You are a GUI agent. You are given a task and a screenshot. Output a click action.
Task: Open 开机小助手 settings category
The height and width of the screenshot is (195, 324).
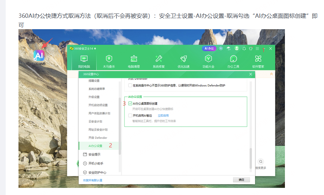(x=96, y=163)
